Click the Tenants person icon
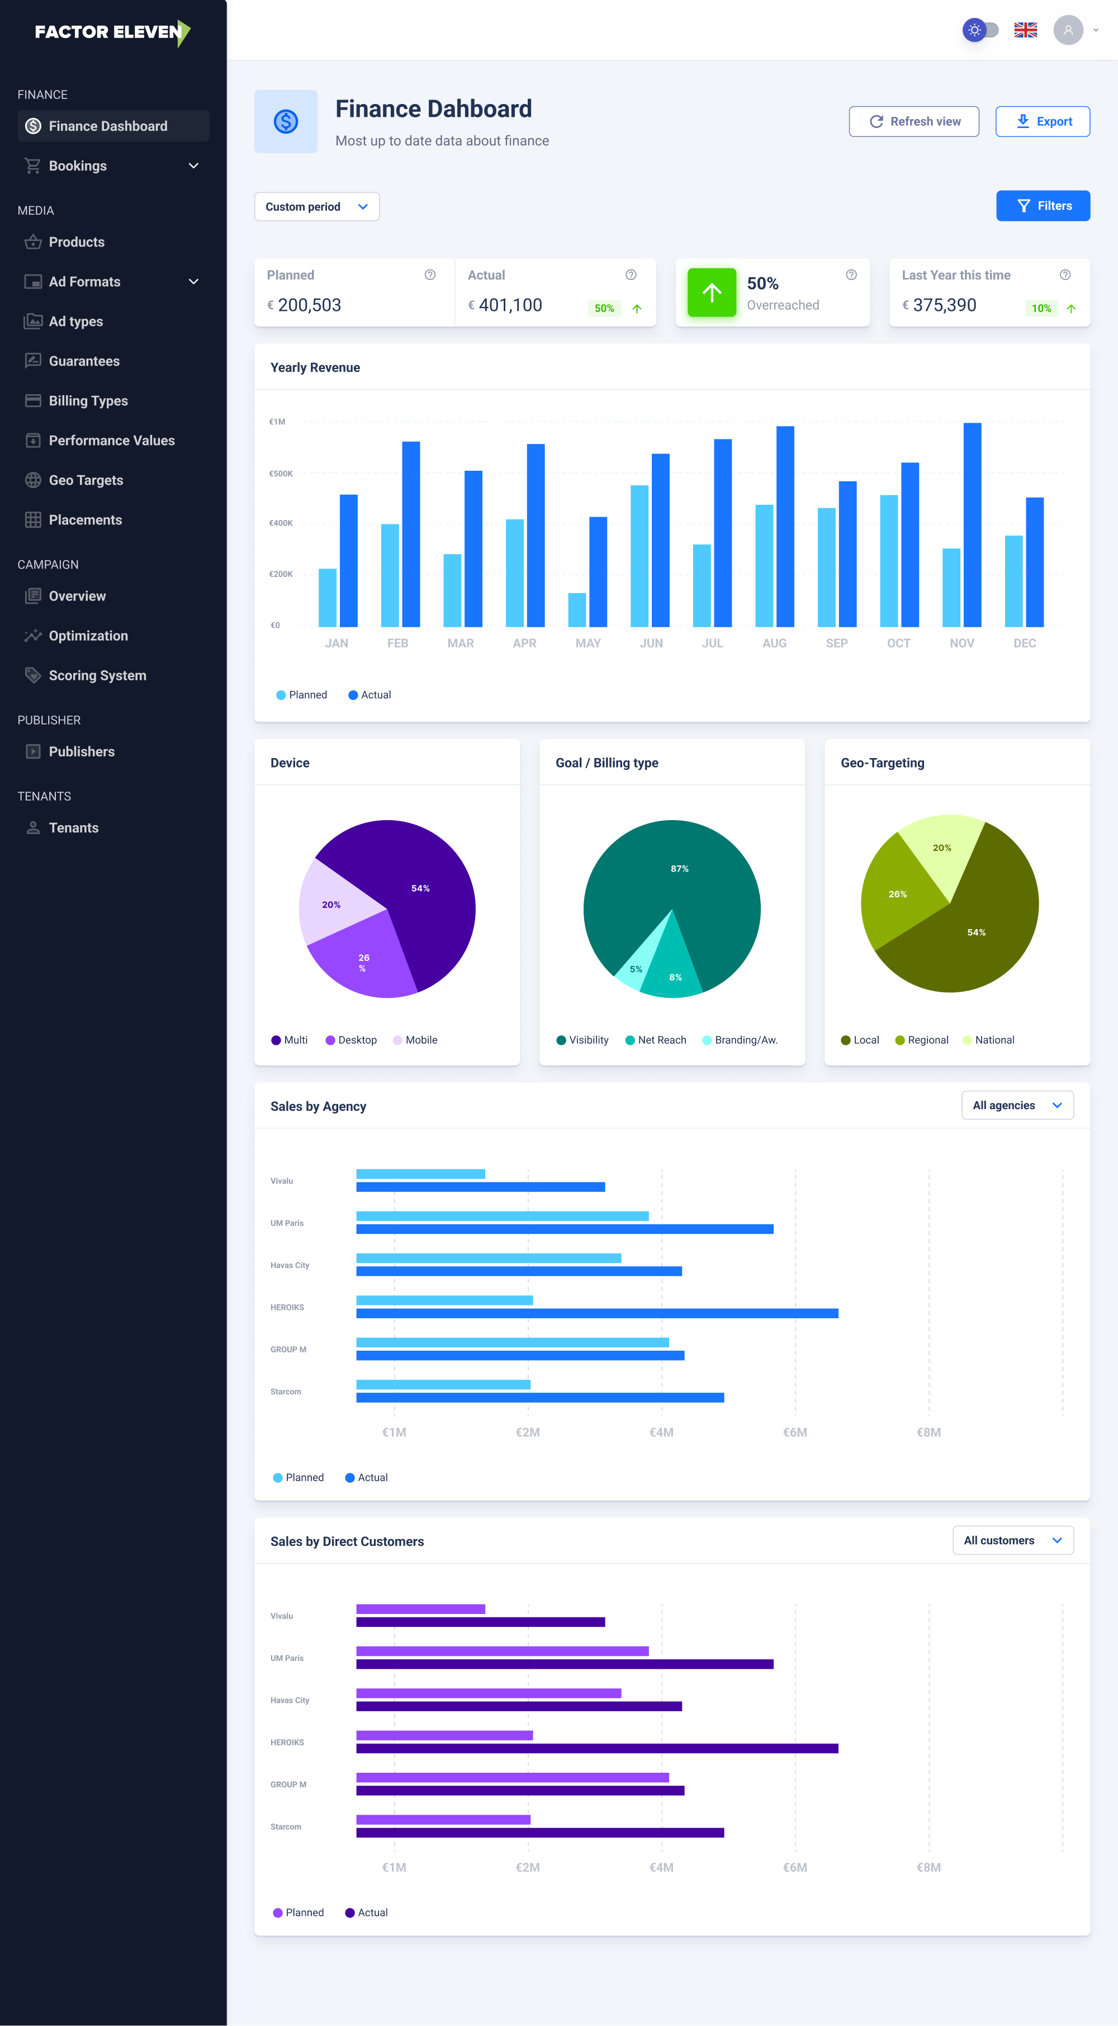Screen dimensions: 1118x2026 [33, 828]
